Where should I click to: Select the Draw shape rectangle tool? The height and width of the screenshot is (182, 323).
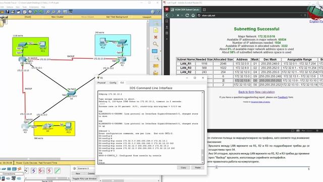click(x=154, y=51)
